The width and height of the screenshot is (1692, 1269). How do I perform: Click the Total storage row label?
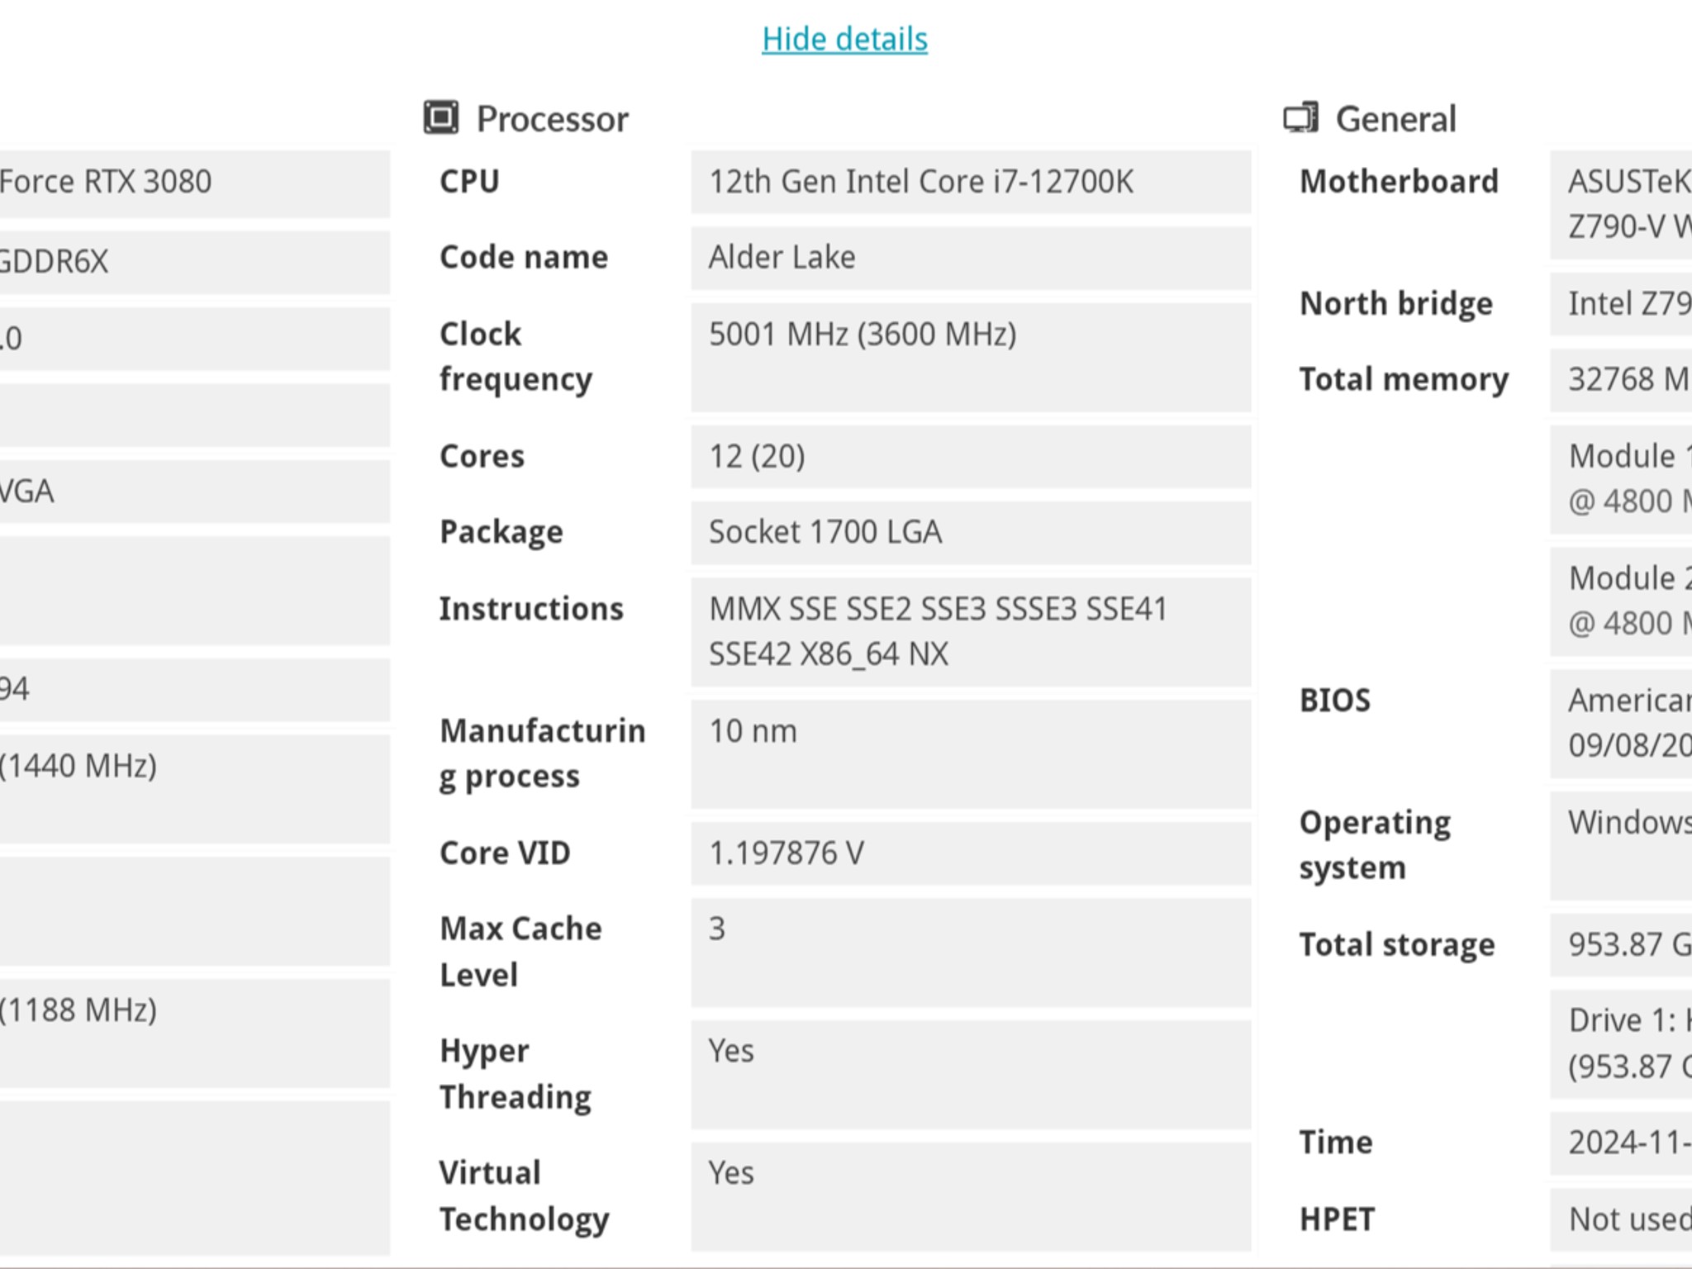coord(1397,944)
